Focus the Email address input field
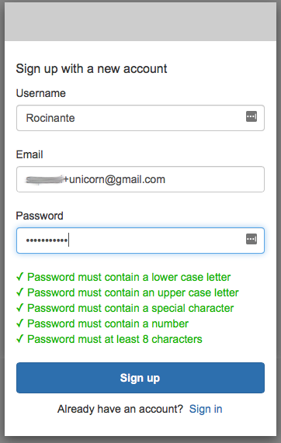Image resolution: width=281 pixels, height=443 pixels. [140, 179]
